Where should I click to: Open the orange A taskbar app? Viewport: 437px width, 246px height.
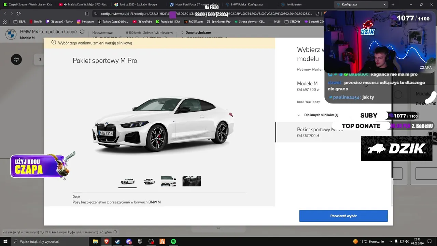[x=163, y=242]
